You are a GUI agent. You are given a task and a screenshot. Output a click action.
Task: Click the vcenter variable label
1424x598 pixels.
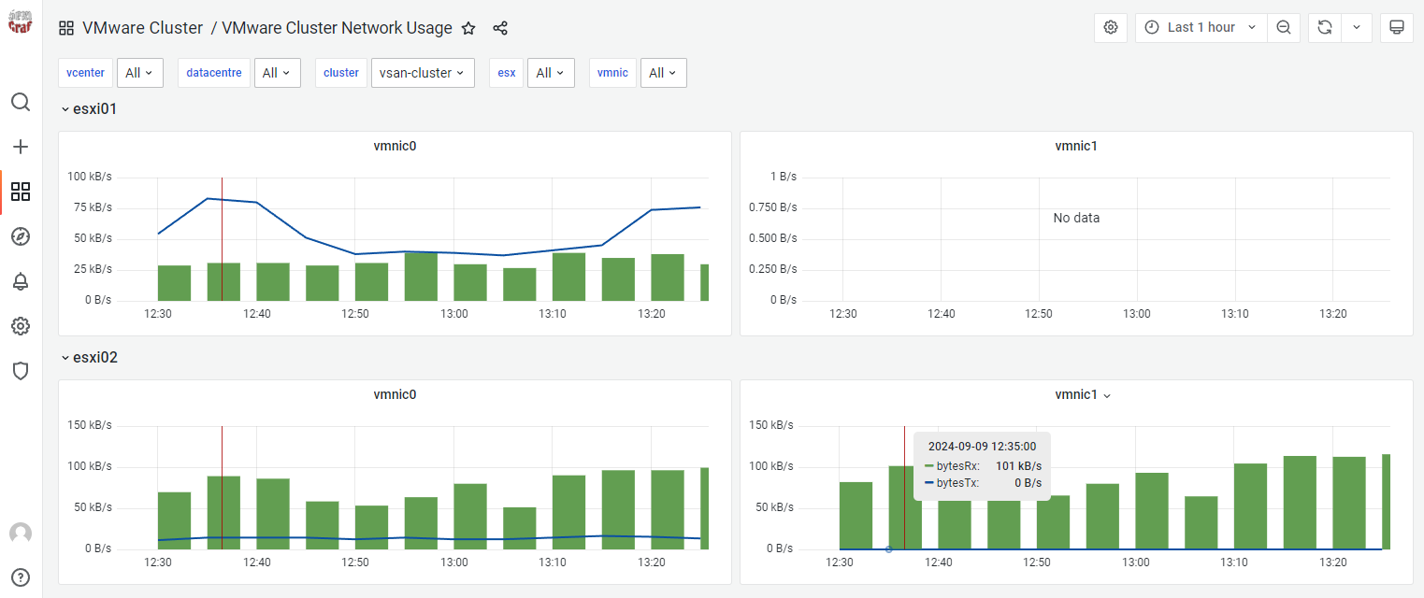click(x=86, y=73)
